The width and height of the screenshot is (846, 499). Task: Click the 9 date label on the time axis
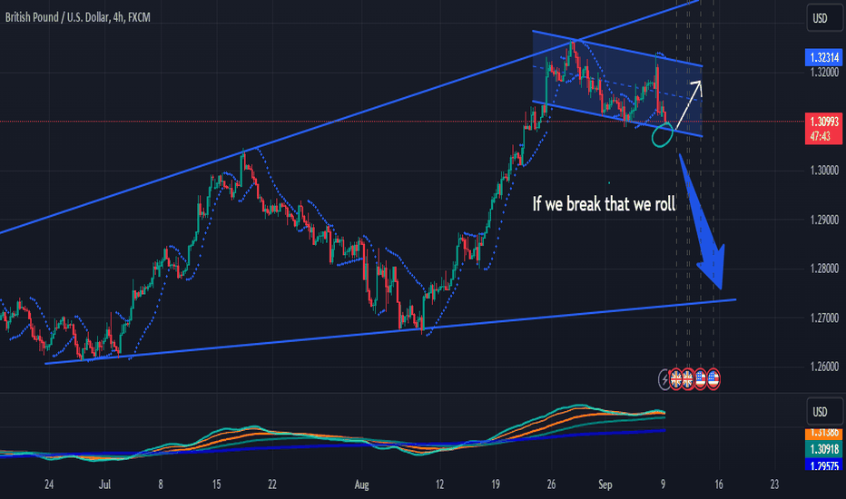[664, 484]
